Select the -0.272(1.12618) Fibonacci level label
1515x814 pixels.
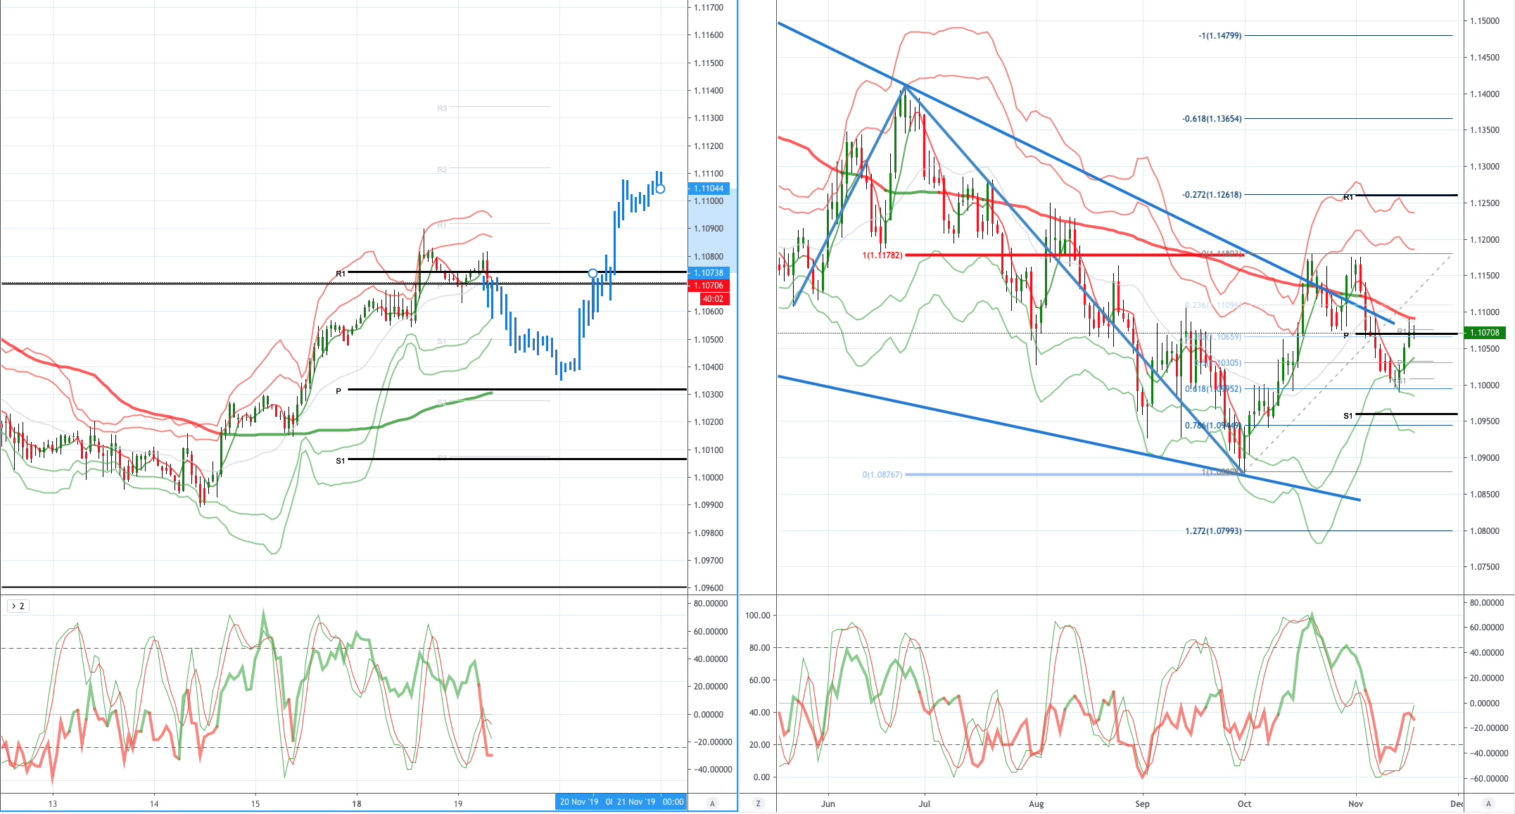(x=1212, y=195)
